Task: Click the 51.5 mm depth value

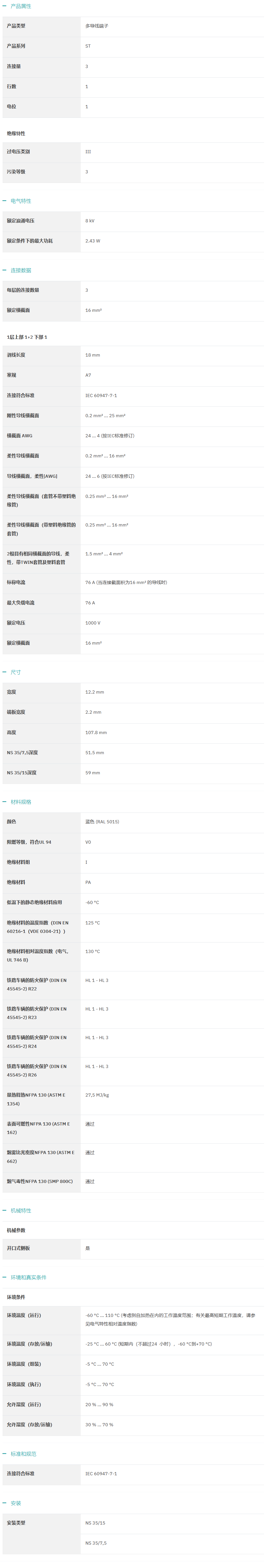Action: (x=95, y=753)
